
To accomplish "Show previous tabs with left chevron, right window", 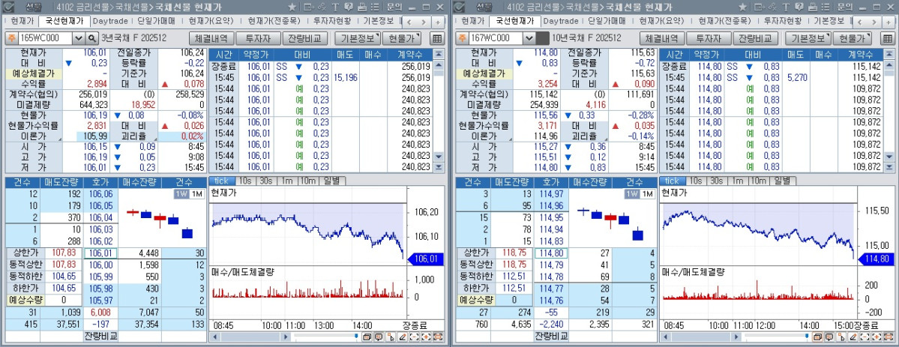I will click(x=860, y=22).
